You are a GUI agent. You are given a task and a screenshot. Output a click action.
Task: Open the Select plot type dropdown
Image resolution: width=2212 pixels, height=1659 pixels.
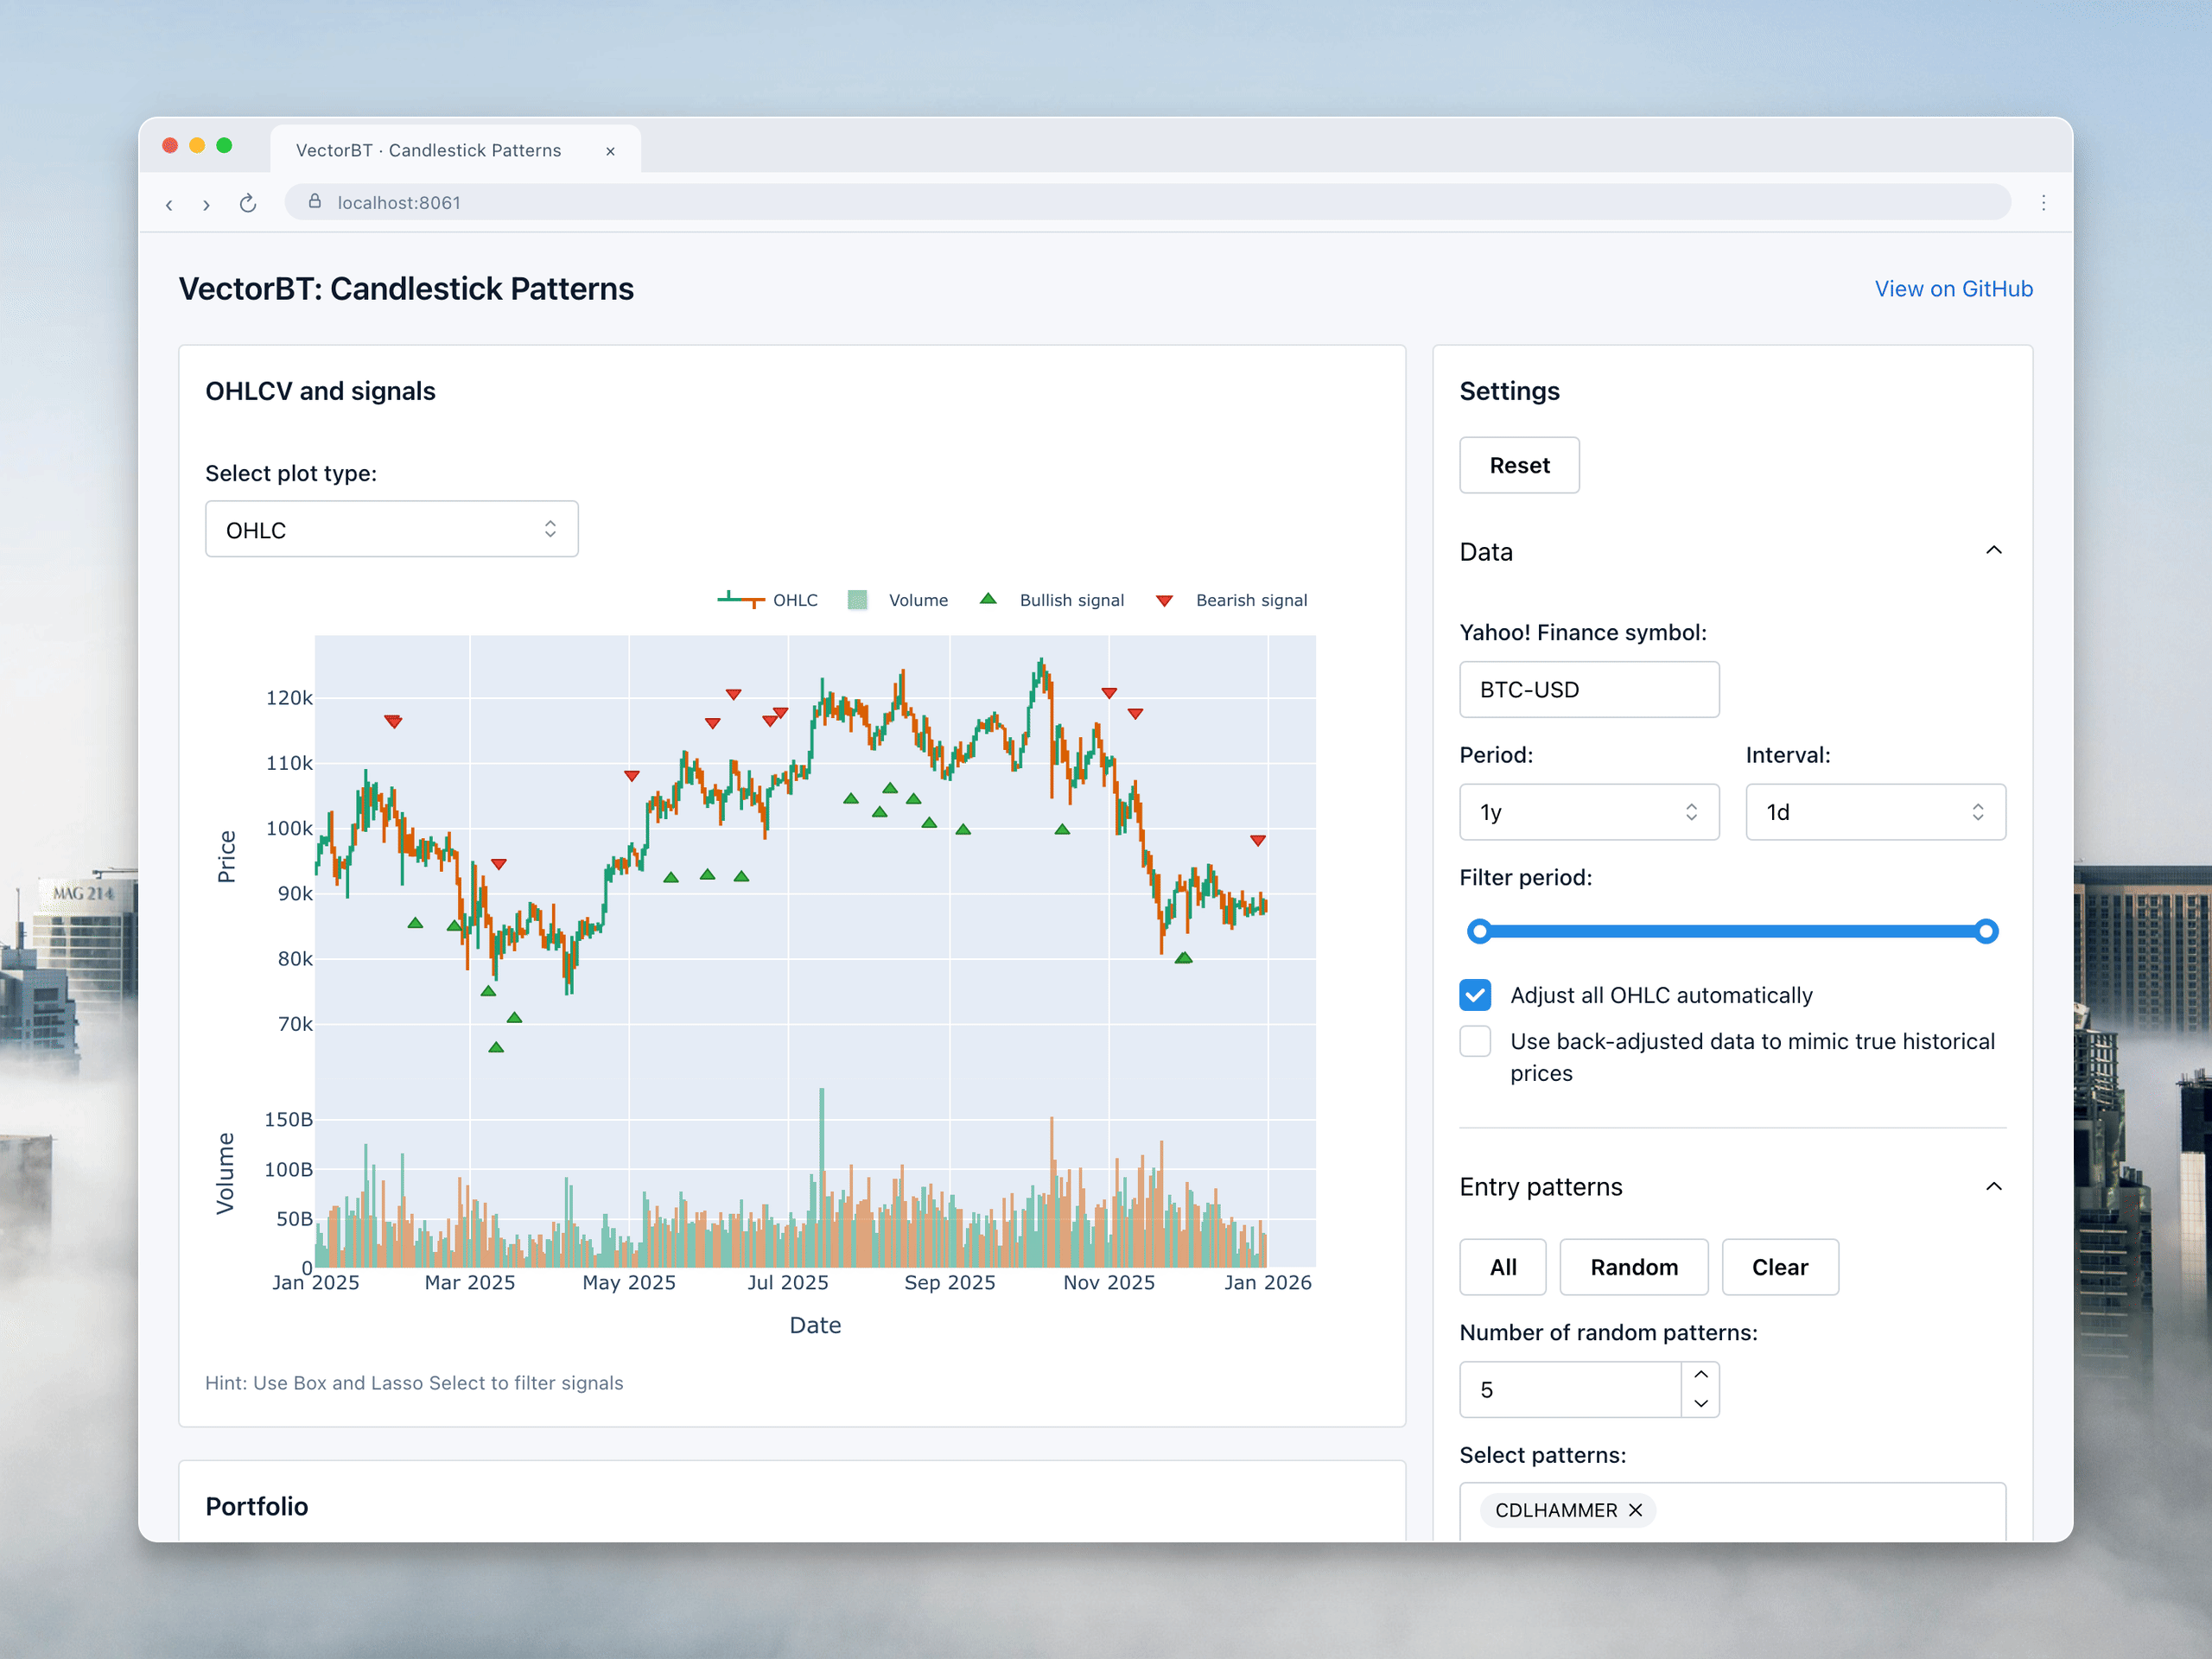coord(392,529)
